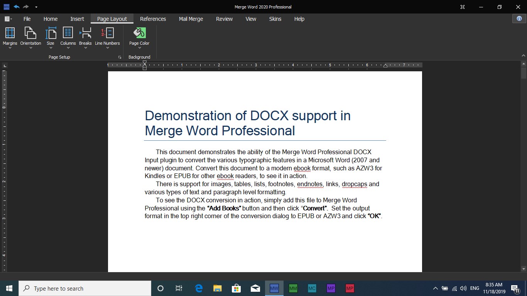527x296 pixels.
Task: Open the Mail Merge tab
Action: click(191, 19)
